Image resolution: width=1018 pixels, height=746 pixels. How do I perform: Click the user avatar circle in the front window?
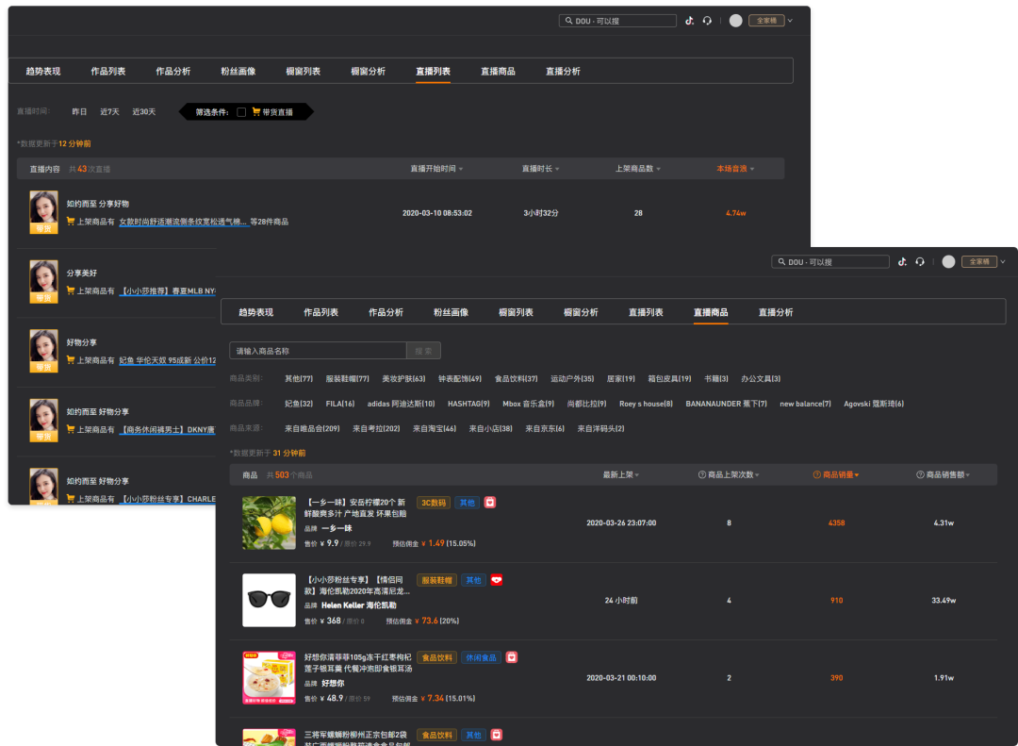948,262
